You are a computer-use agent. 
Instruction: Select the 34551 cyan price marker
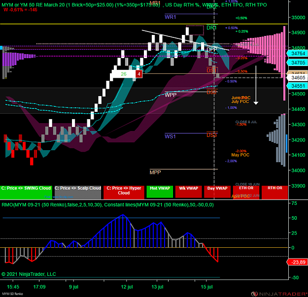click(297, 86)
